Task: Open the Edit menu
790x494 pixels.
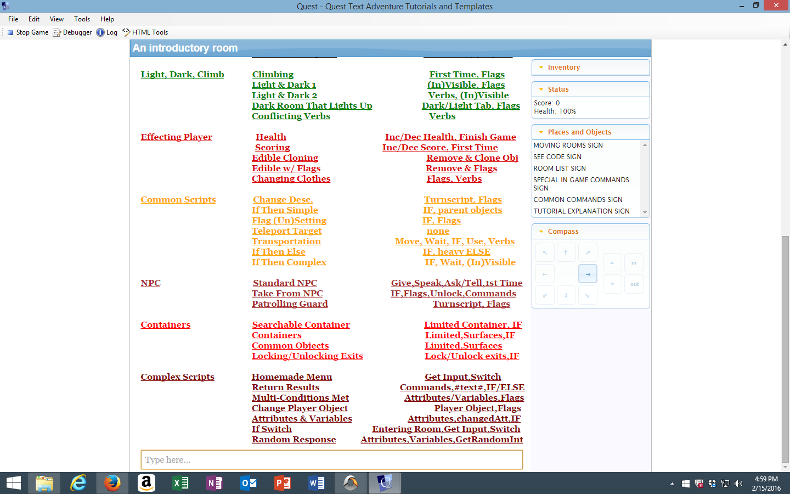Action: 34,19
